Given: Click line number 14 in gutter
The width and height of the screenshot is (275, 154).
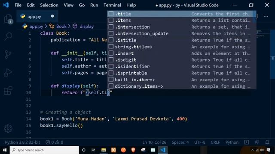Looking at the screenshot, I should 28,119.
